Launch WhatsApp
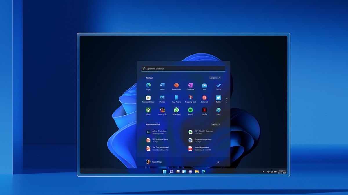The width and height of the screenshot is (348, 195). (177, 110)
